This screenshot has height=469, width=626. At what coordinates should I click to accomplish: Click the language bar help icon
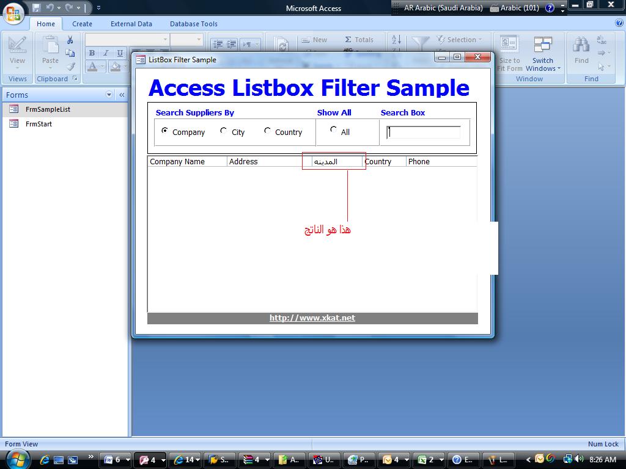550,8
